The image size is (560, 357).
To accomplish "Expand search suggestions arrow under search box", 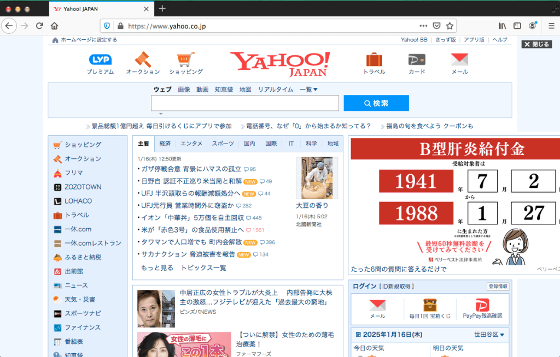I will [161, 114].
